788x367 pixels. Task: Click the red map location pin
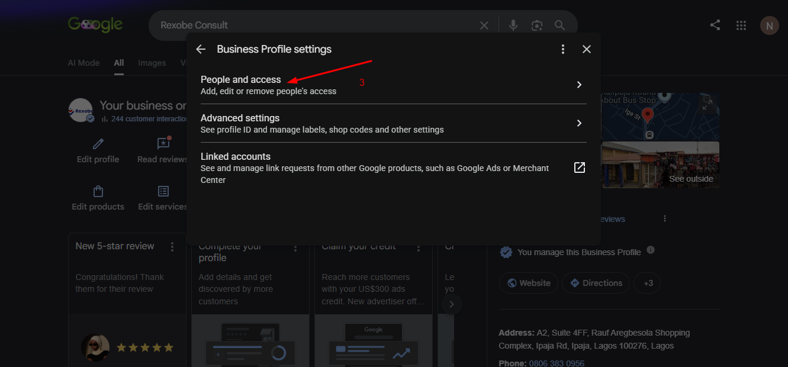tap(648, 115)
